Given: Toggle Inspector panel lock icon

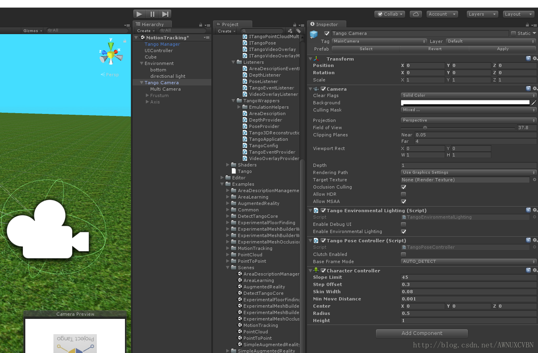Looking at the screenshot, I should tap(527, 25).
